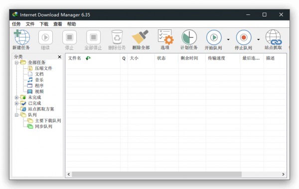
Task: Click the Q column header
Action: pyautogui.click(x=124, y=58)
